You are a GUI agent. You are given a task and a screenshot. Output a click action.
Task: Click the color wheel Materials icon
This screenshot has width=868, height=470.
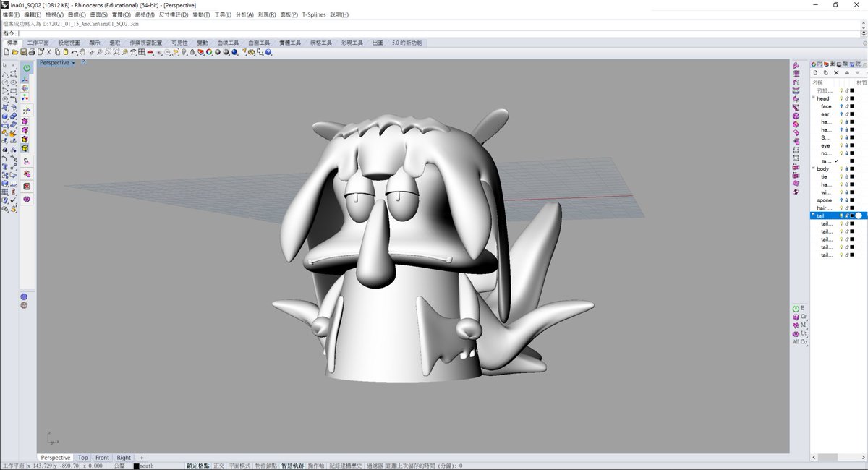point(208,52)
